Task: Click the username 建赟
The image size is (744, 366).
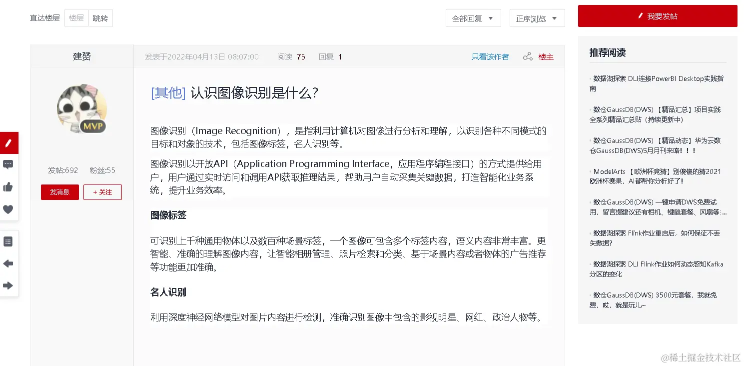Action: [82, 56]
